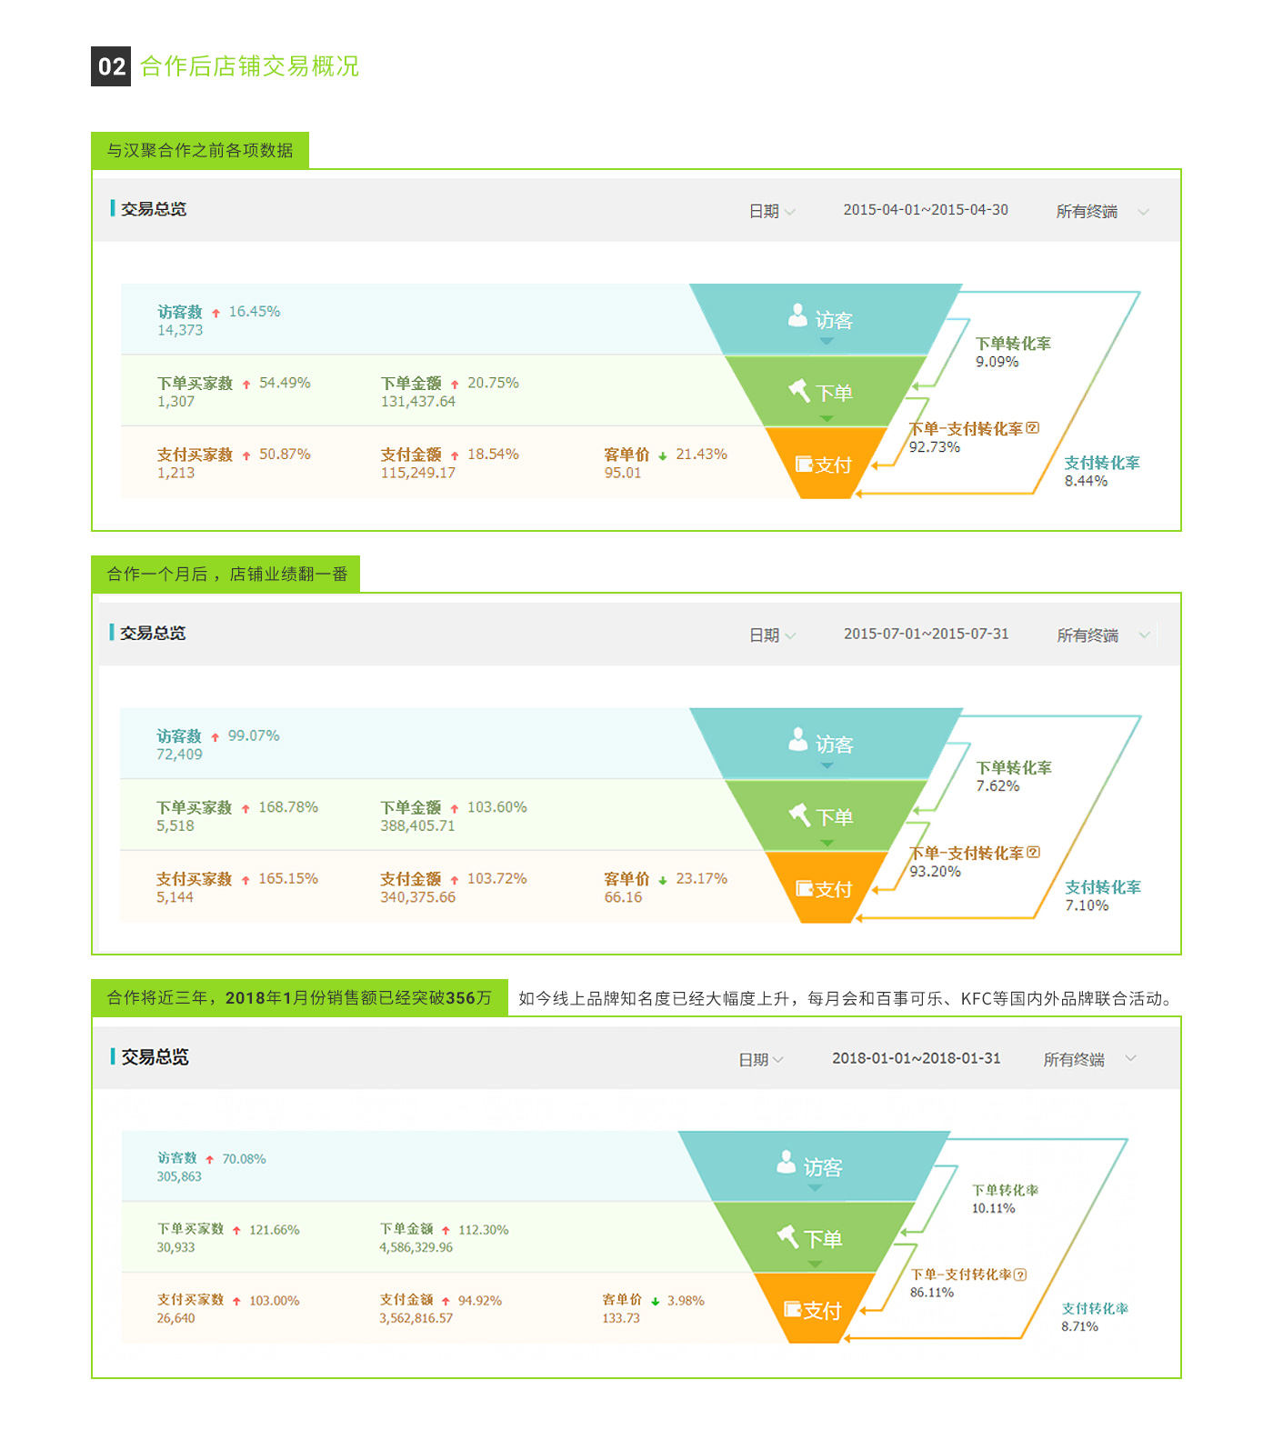Screen dimensions: 1273x1430
Task: Select the 与汉聚合作之前各项数据 green tab
Action: (200, 150)
